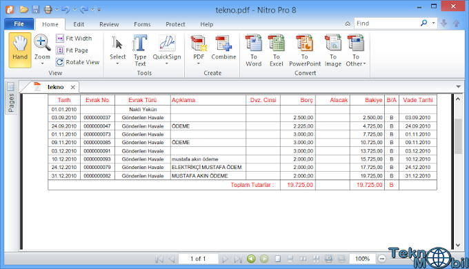
Task: Click the green next view button
Action: pos(264,259)
